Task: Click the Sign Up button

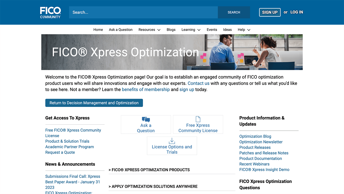Action: tap(270, 12)
